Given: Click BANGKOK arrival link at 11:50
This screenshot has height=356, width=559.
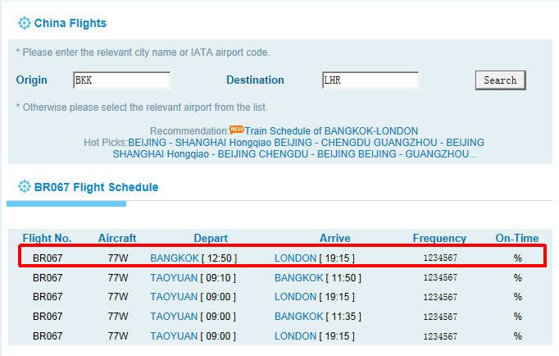Looking at the screenshot, I should (298, 277).
